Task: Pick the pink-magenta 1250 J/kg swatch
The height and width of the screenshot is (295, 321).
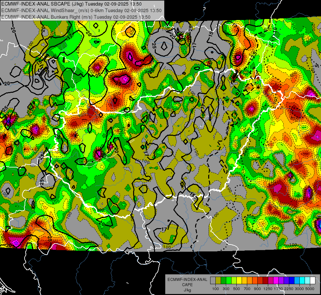Action: tap(271, 281)
